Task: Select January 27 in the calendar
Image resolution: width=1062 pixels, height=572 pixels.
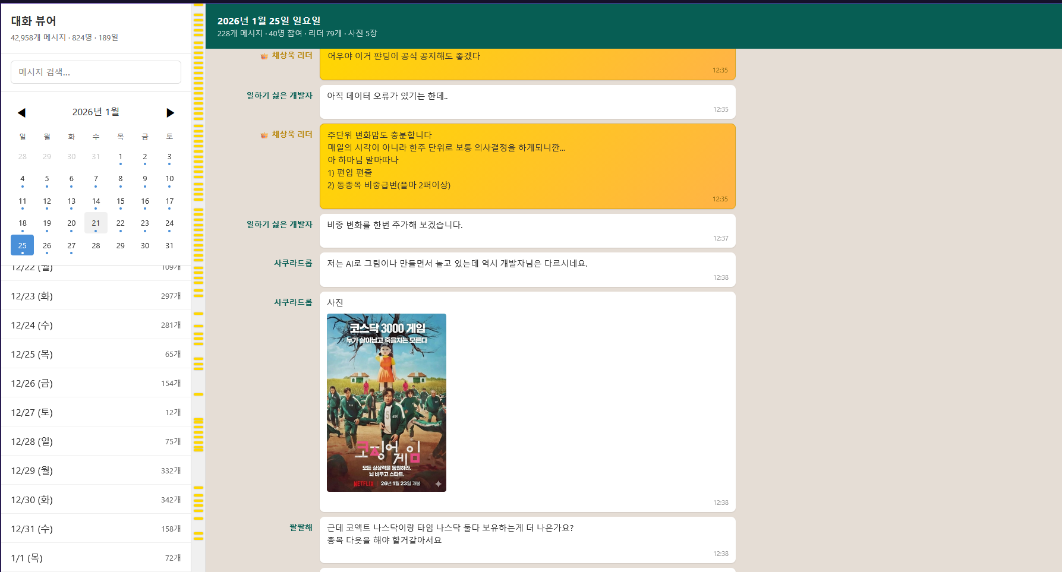Action: point(71,246)
